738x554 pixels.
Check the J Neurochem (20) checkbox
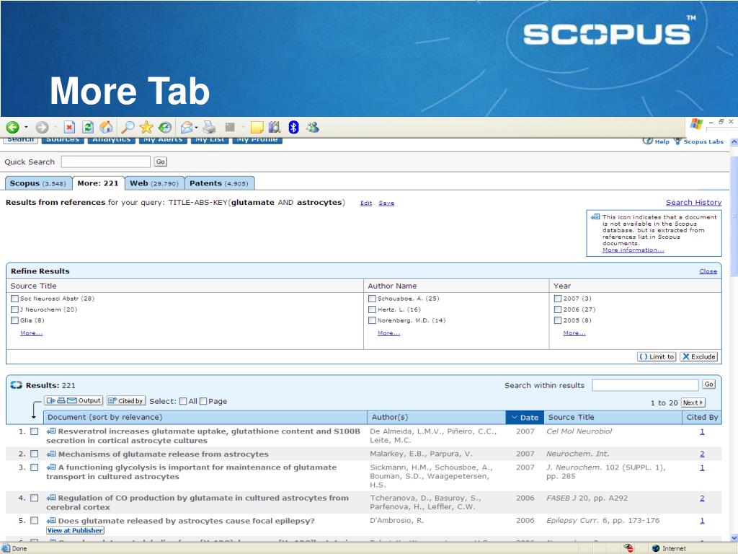pyautogui.click(x=14, y=309)
